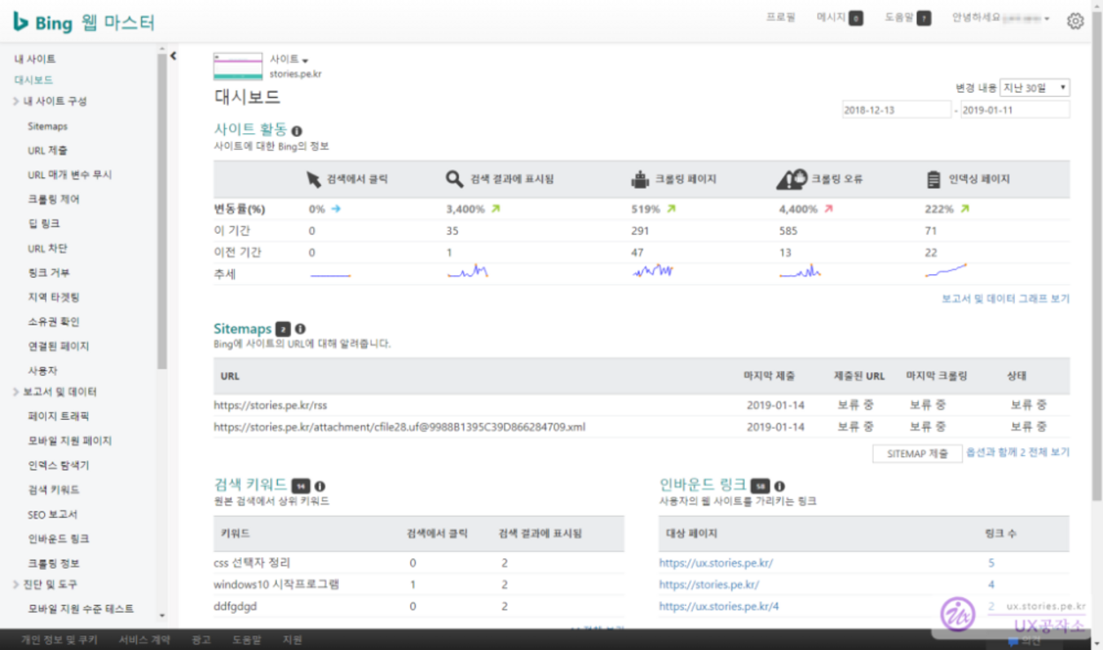Open the settings gear icon
Screen dimensions: 1103x650
point(1075,21)
